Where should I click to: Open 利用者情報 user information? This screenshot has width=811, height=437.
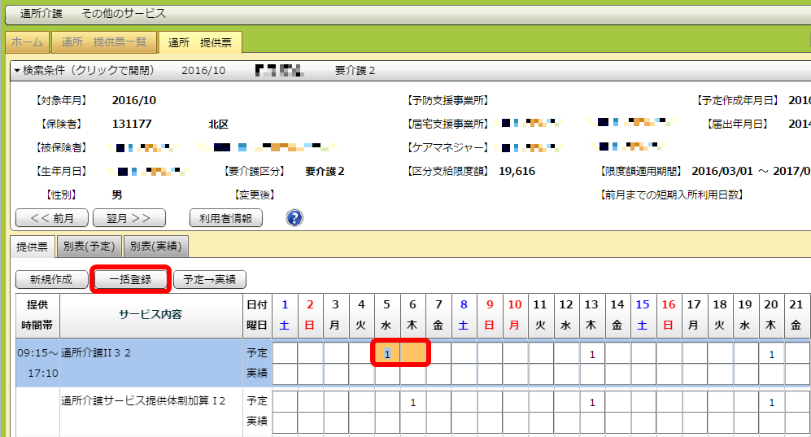225,218
